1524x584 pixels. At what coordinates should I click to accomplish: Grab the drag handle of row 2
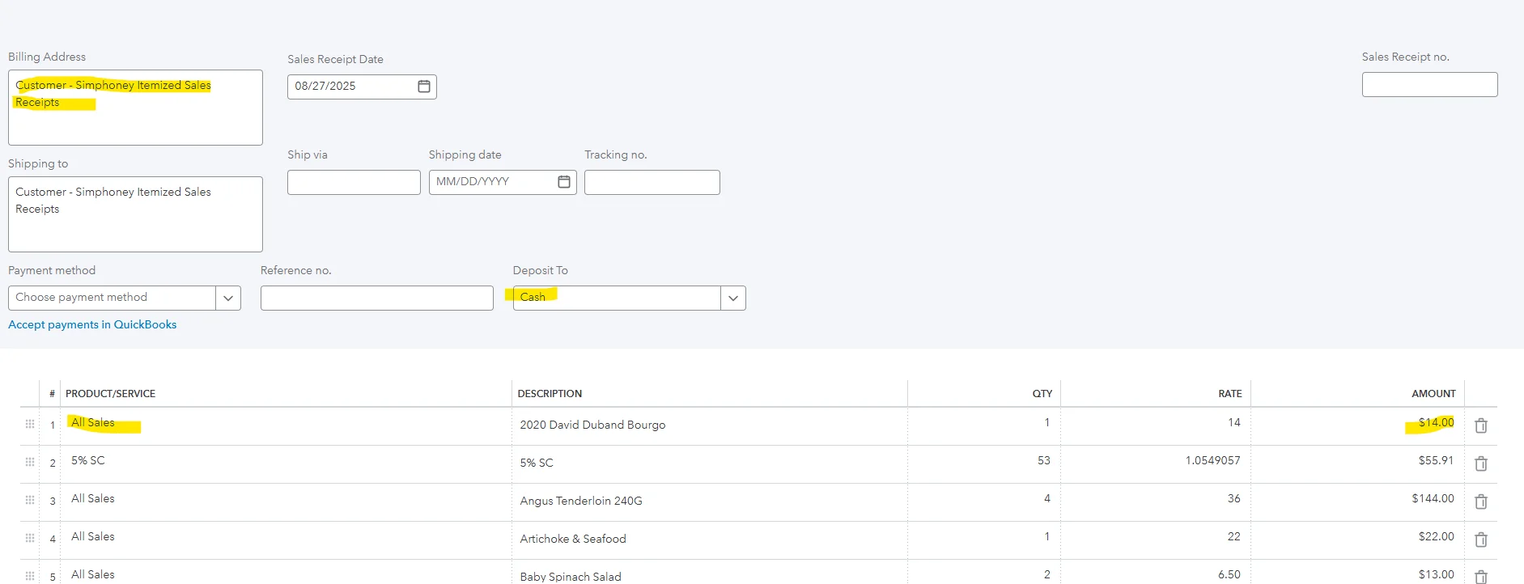click(30, 462)
